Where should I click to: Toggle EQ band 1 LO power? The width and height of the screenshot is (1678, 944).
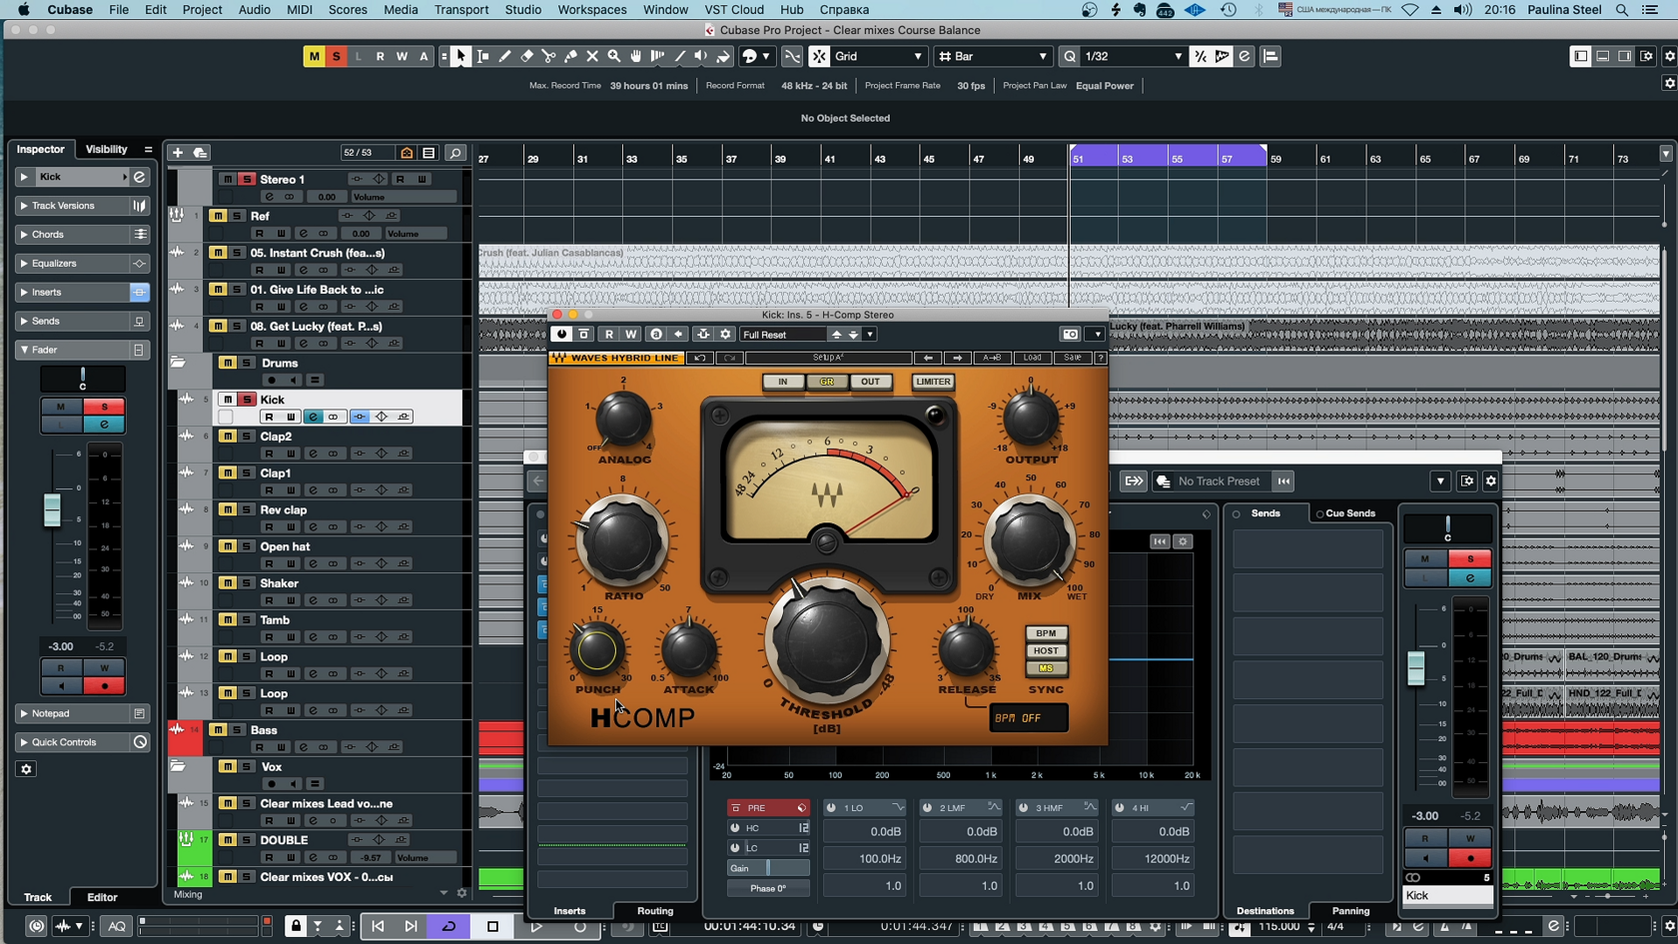click(831, 807)
